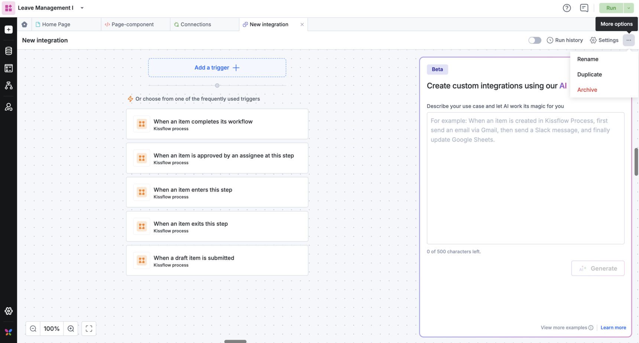
Task: Click the plus icon in left sidebar
Action: (x=9, y=29)
